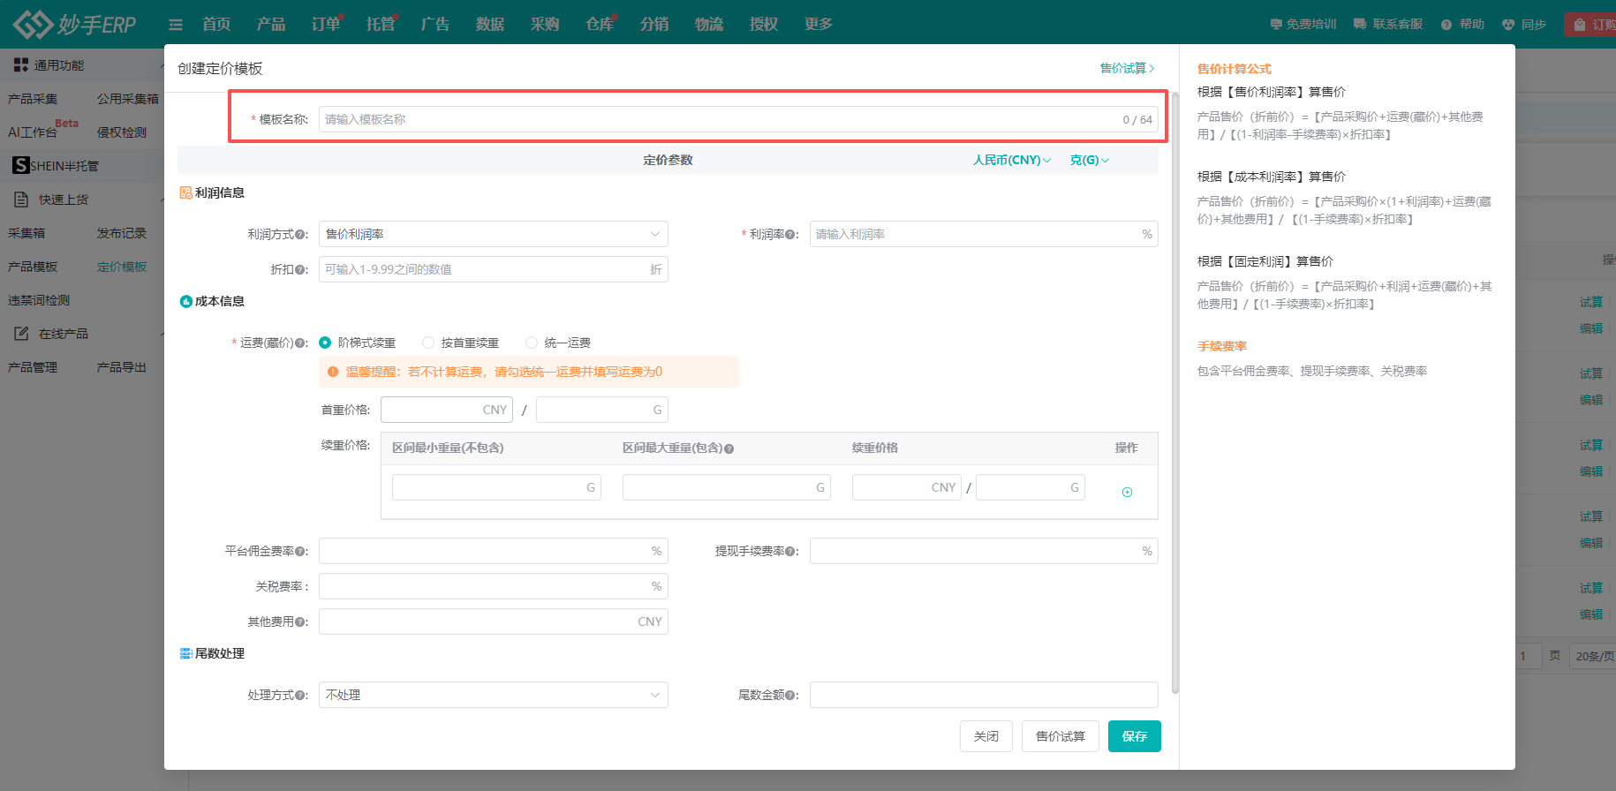Click the 售价试算 link at dialog top

(x=1127, y=68)
